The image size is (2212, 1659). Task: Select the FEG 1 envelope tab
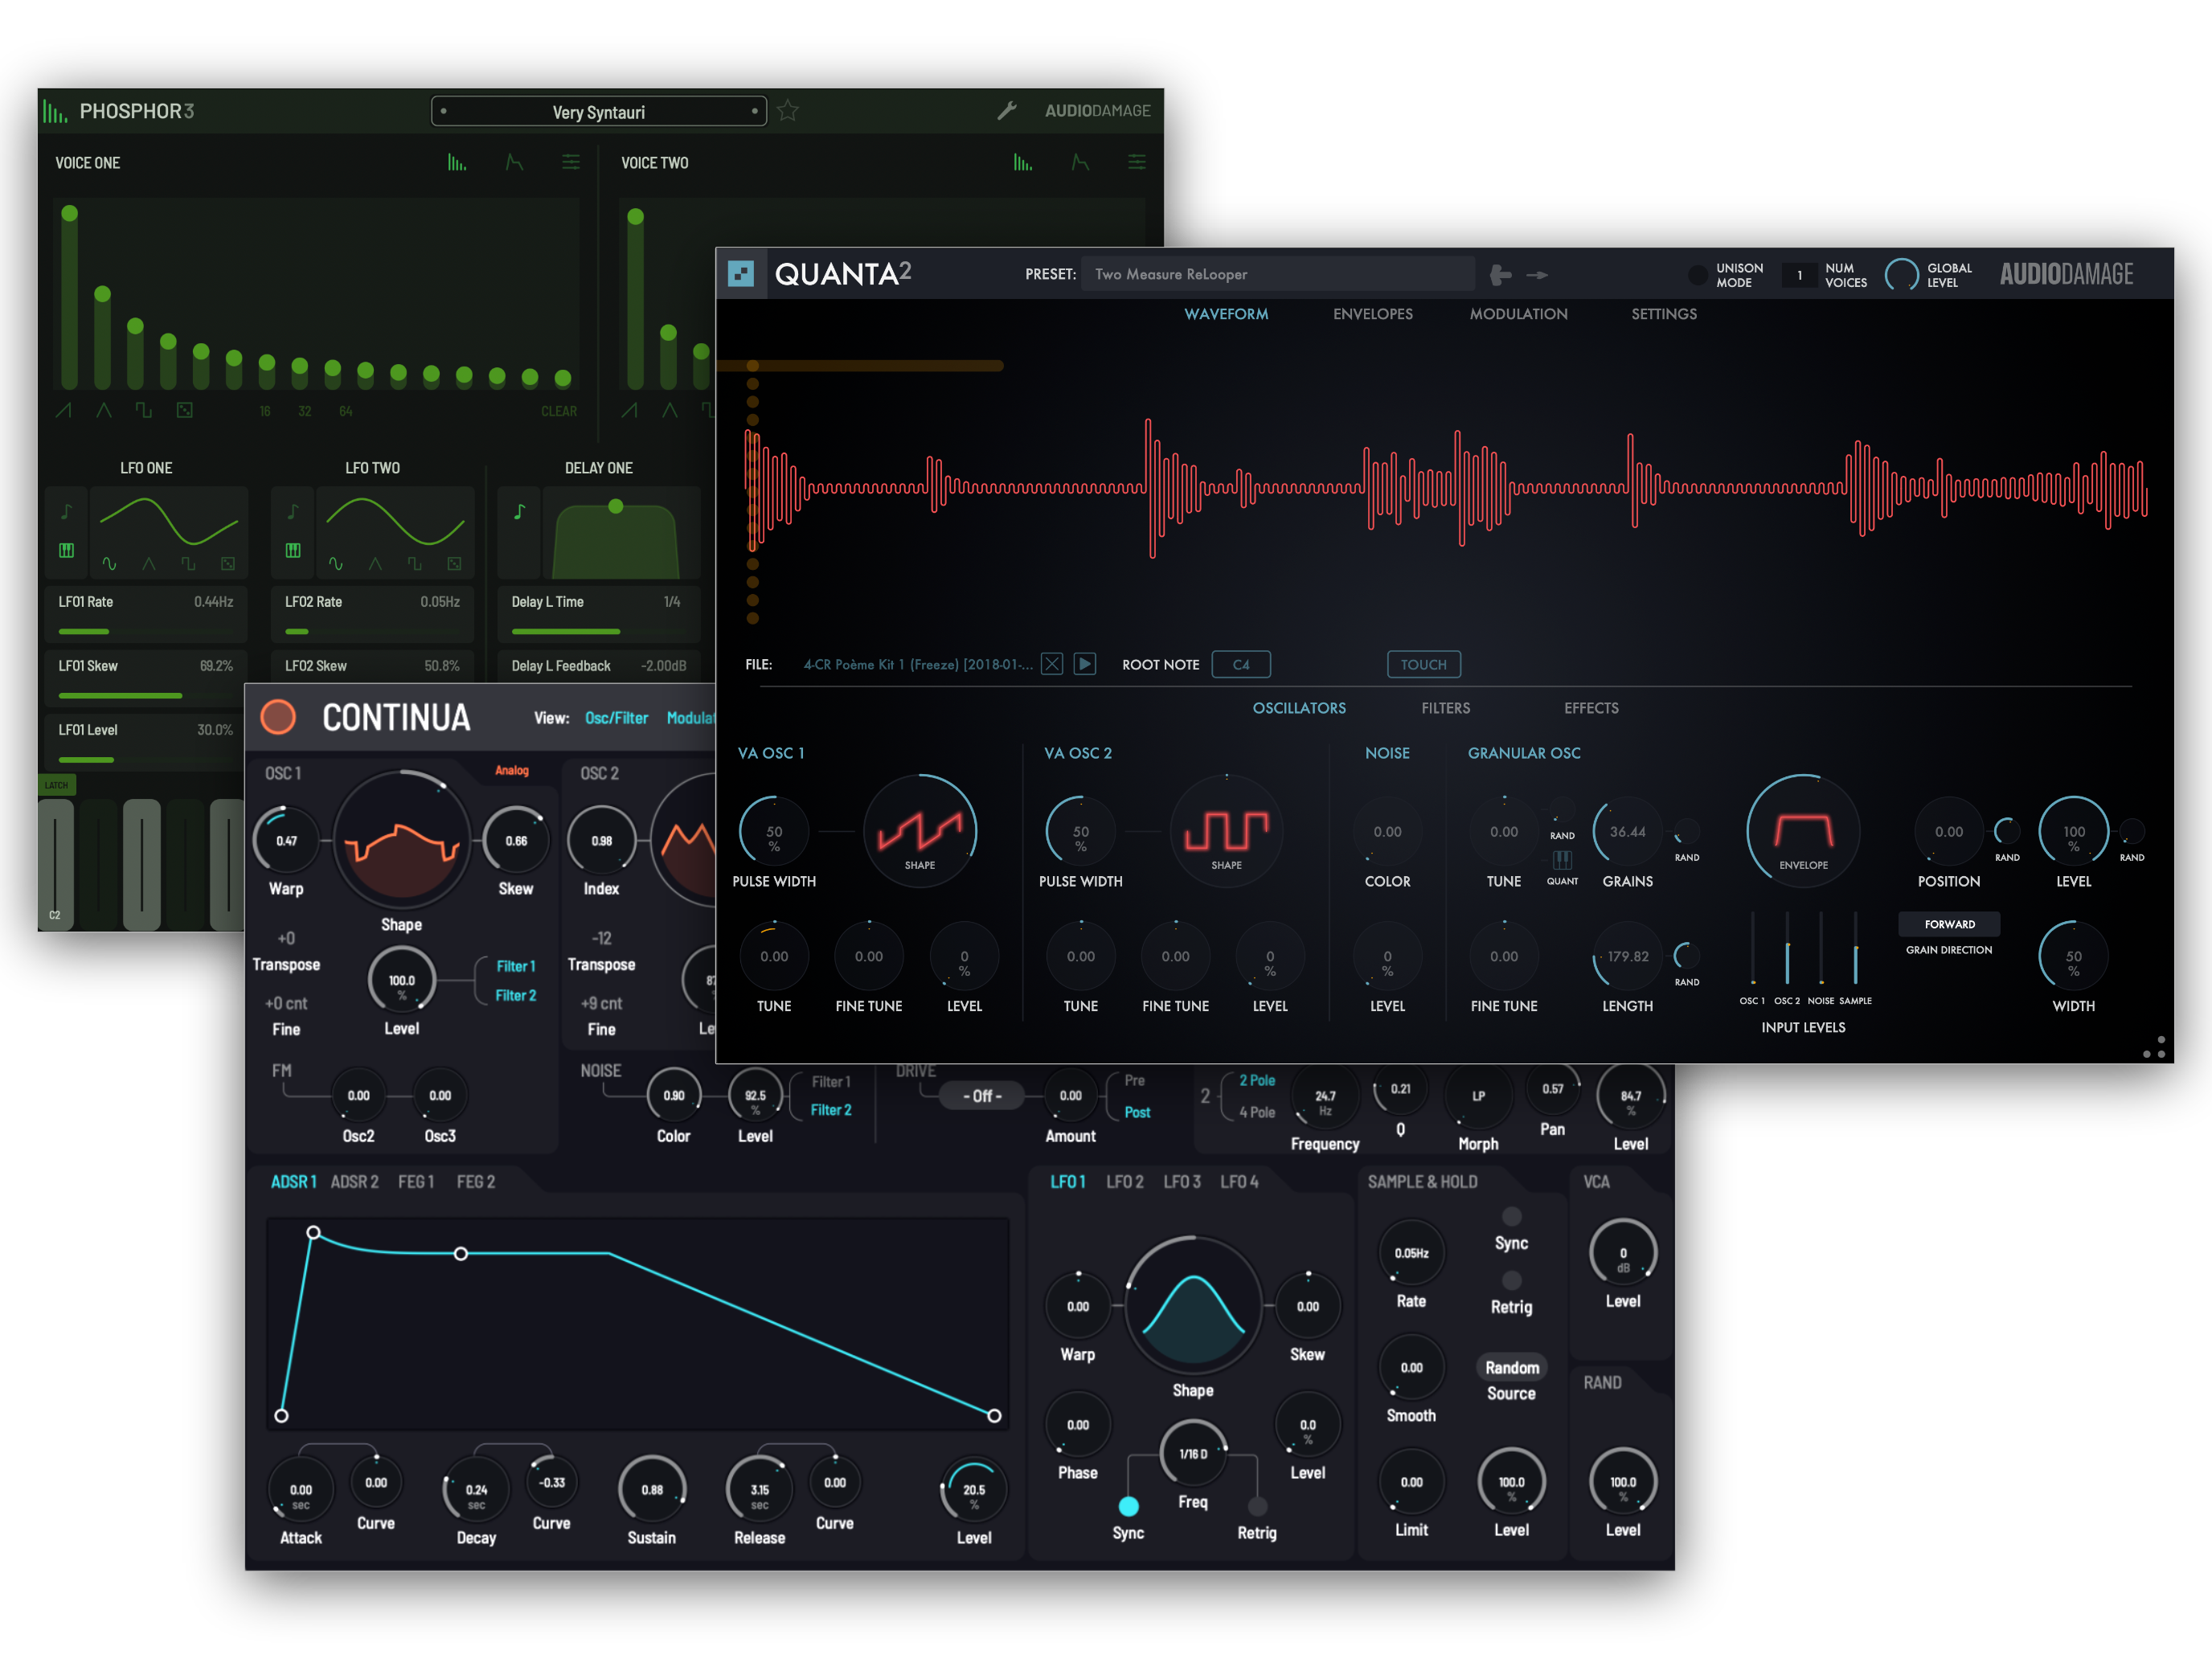416,1182
